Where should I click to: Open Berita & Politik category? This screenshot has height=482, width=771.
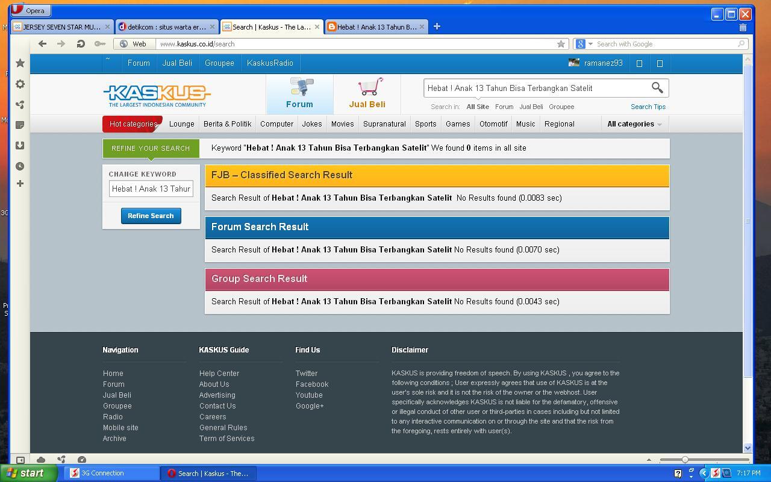pos(227,124)
